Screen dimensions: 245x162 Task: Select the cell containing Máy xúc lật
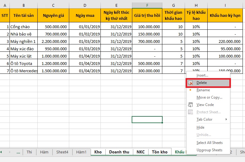pos(24,56)
